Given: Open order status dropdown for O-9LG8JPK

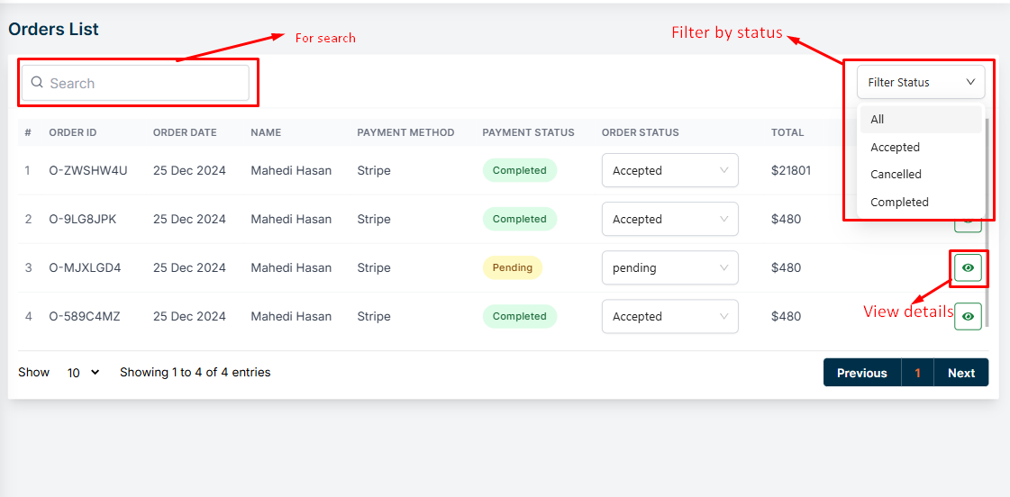Looking at the screenshot, I should [x=669, y=219].
